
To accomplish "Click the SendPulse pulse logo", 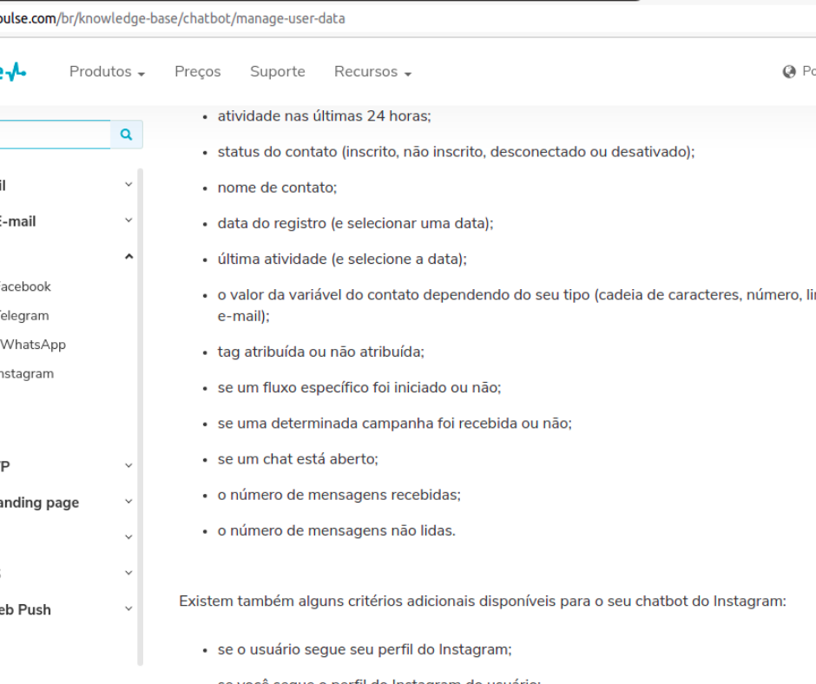I will point(13,71).
